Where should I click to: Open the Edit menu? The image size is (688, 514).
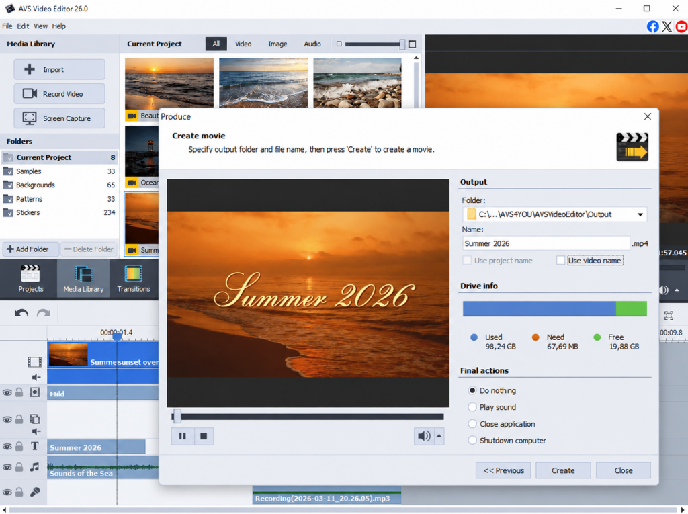pos(23,26)
